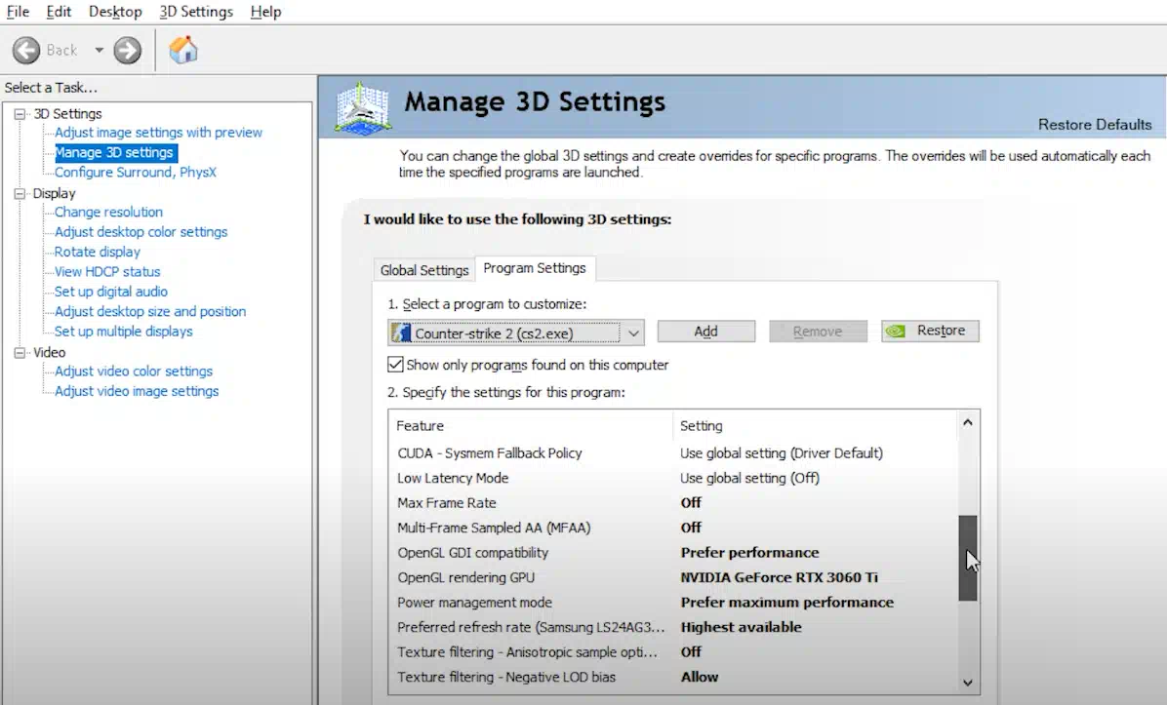The width and height of the screenshot is (1167, 705).
Task: Uncheck Show only programs found on this computer
Action: pyautogui.click(x=395, y=365)
